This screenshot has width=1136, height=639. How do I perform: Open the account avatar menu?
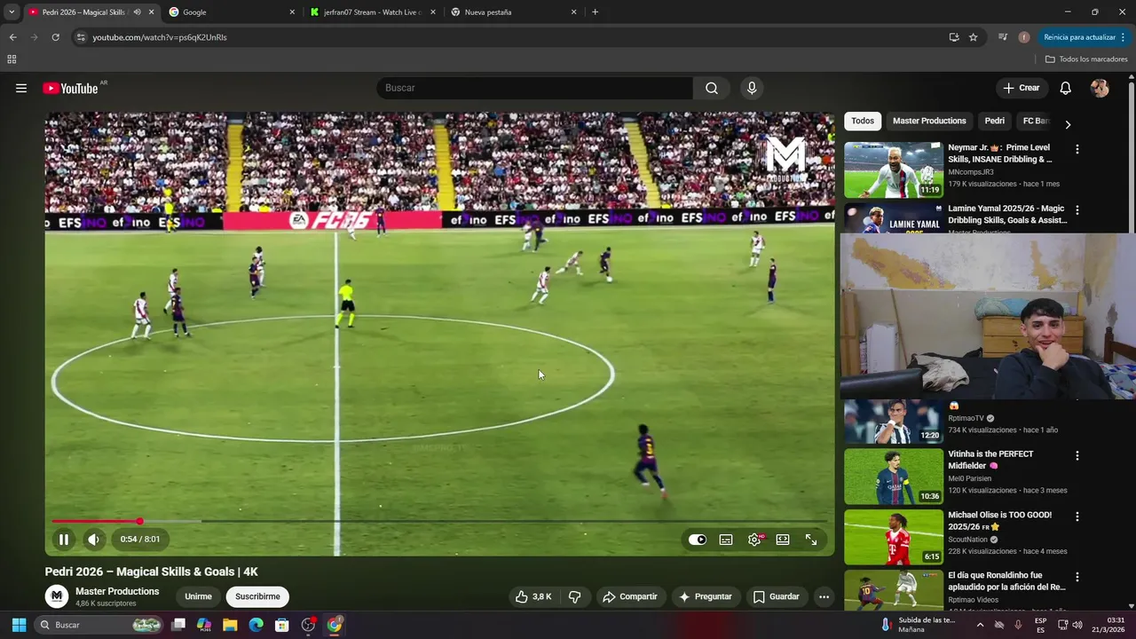click(x=1100, y=88)
